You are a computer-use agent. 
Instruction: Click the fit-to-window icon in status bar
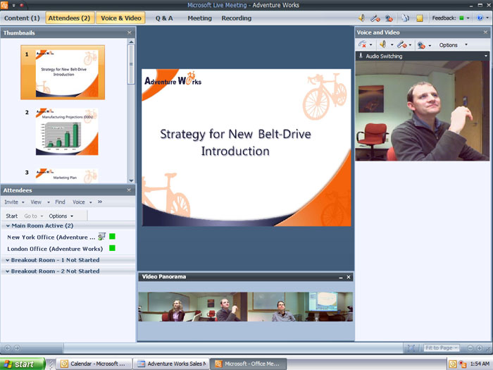coord(411,347)
